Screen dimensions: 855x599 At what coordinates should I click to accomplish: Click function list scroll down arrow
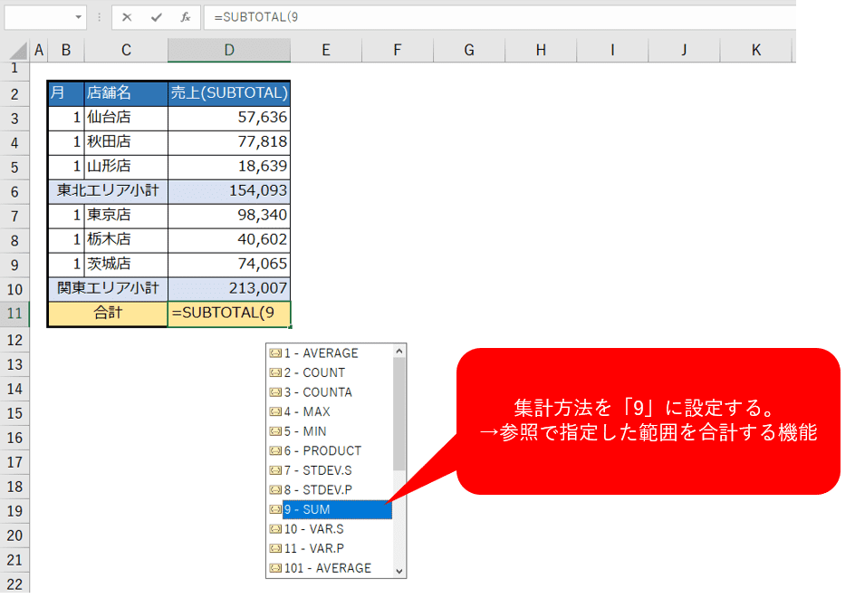[x=399, y=571]
